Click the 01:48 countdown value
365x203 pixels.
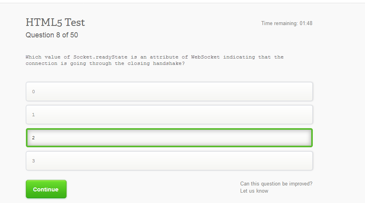click(306, 23)
